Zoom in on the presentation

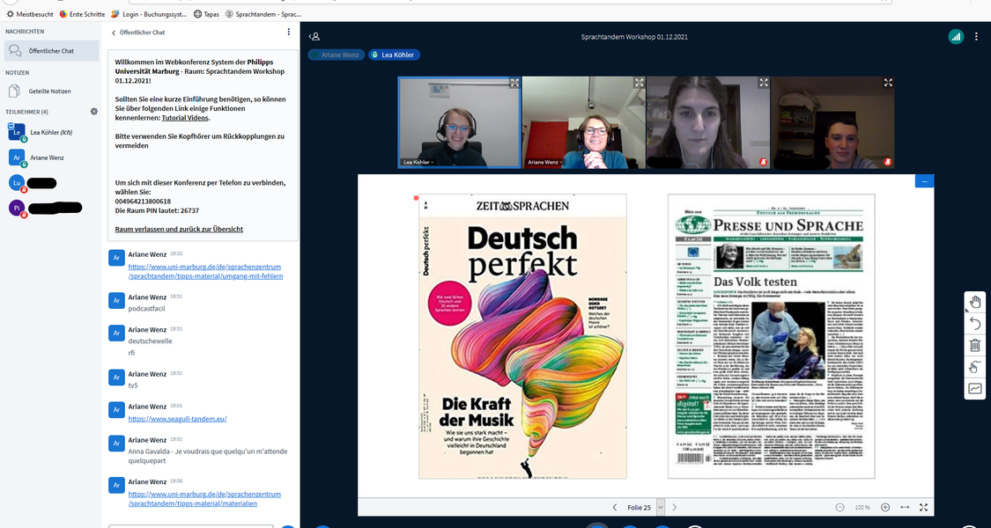click(884, 507)
